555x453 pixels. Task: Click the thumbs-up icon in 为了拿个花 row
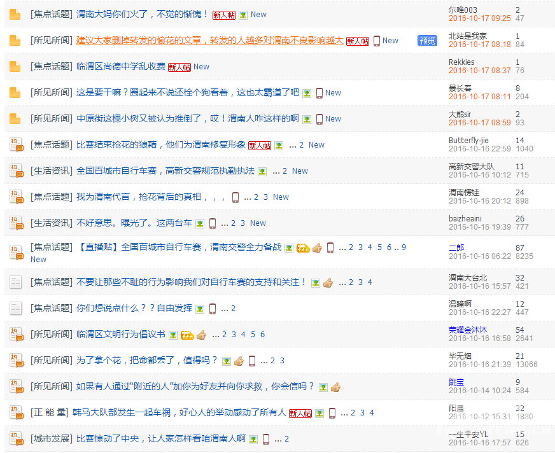click(x=239, y=361)
